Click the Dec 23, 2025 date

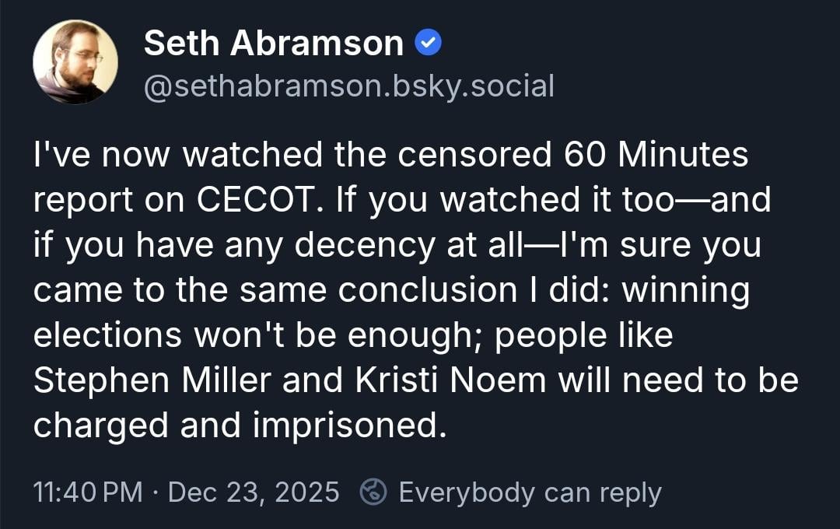click(x=254, y=492)
